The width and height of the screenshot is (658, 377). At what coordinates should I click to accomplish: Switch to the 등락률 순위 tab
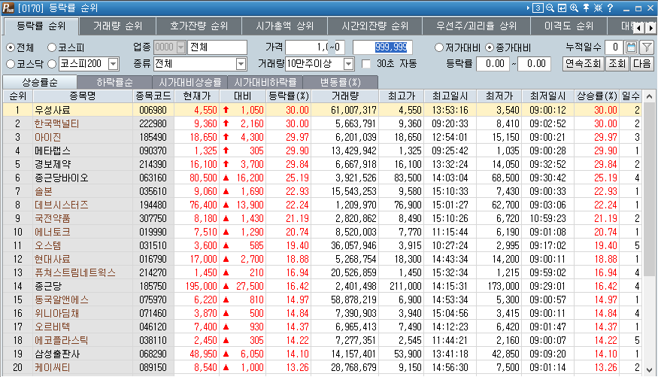41,26
